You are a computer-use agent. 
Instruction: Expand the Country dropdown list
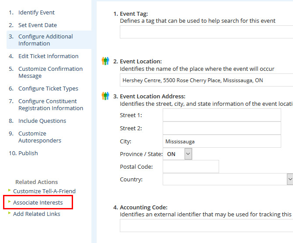(x=290, y=179)
